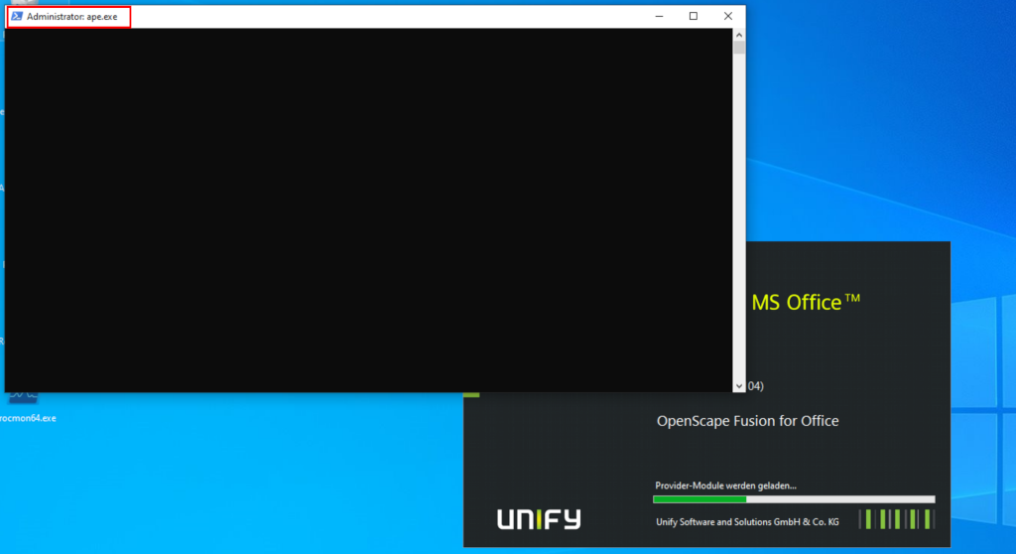Click "Provider-Module werden geladen..." status text
The image size is (1016, 554).
click(725, 485)
